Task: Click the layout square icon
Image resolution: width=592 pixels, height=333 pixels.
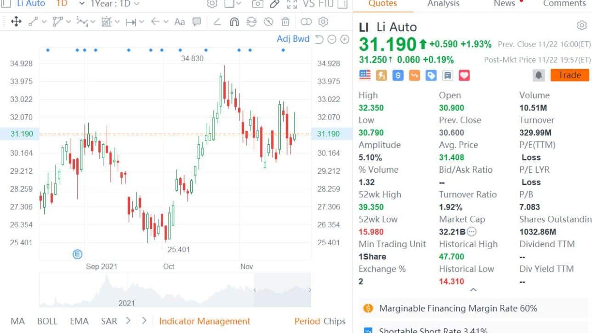Action: tap(229, 4)
